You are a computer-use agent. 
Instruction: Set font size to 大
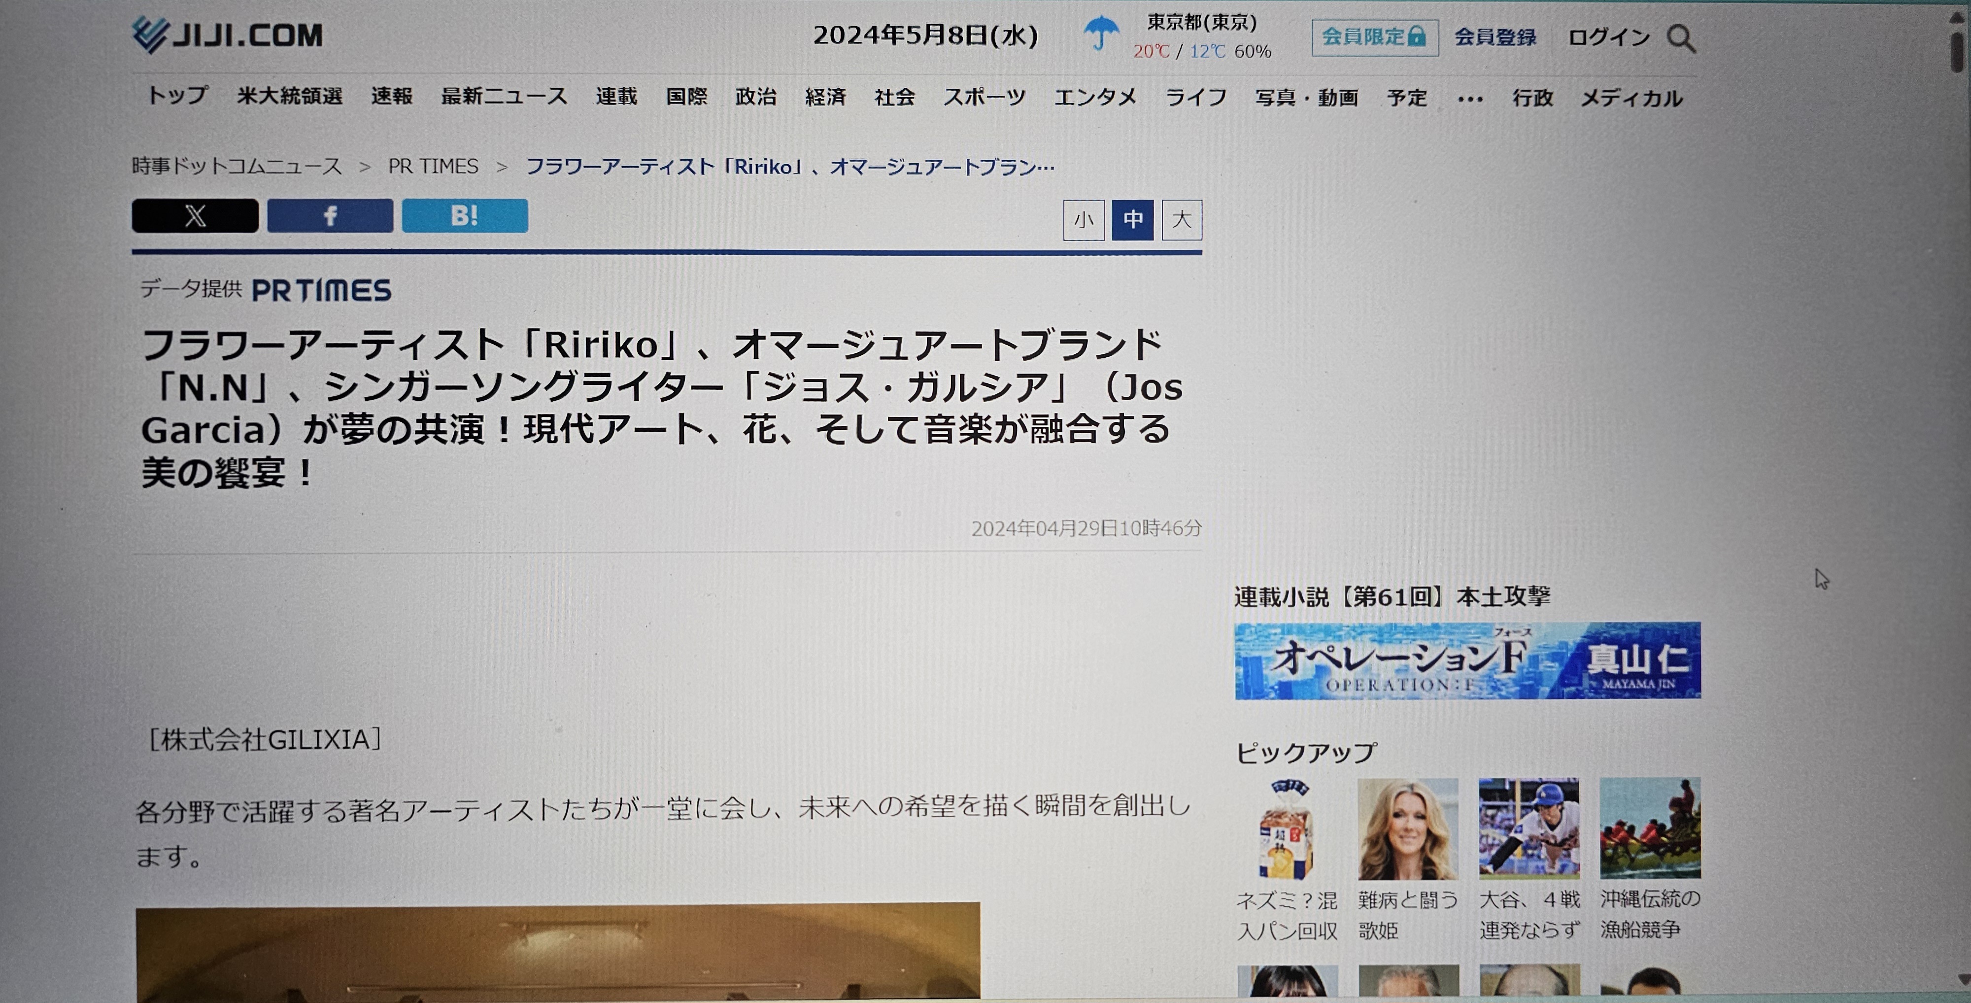click(x=1182, y=220)
